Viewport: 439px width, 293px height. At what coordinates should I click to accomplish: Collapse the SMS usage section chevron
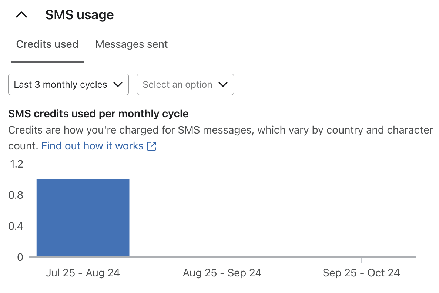tap(22, 15)
